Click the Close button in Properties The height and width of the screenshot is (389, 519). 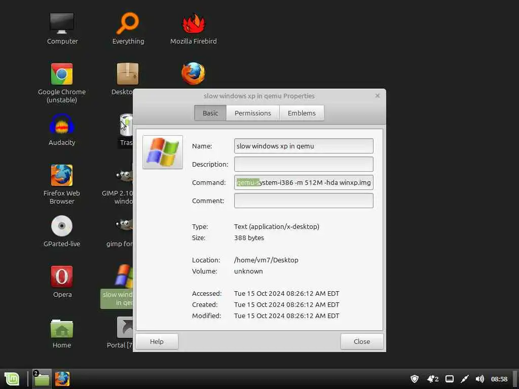click(362, 341)
